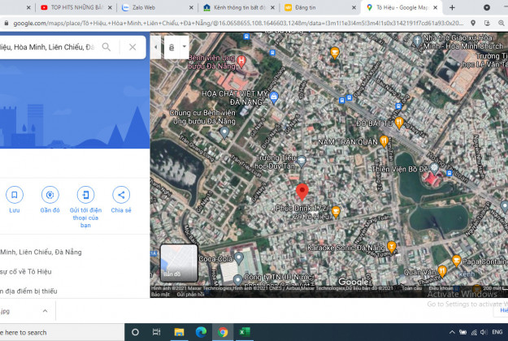Viewport: 508px width, 341px height.
Task: Click 'sự cố về Tô Hiệu' report entry
Action: click(26, 272)
